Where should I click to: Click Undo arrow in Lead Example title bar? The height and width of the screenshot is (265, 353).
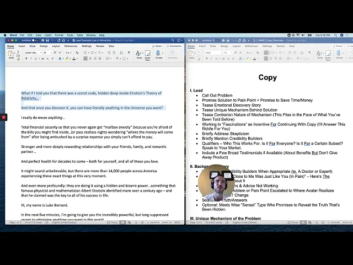tap(52, 40)
